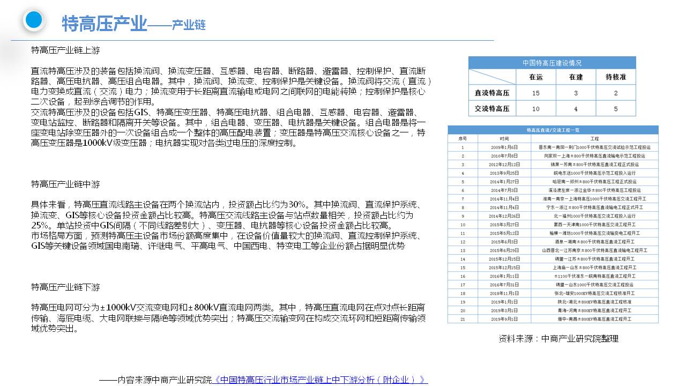
Task: Click the 特高压直流/交流工程一览 table title
Action: (553, 130)
